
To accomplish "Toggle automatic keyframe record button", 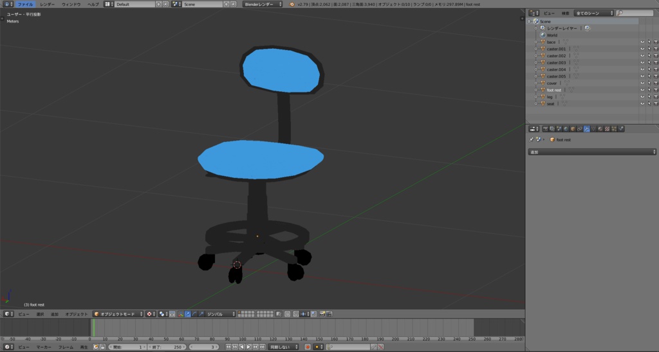I will tap(307, 347).
